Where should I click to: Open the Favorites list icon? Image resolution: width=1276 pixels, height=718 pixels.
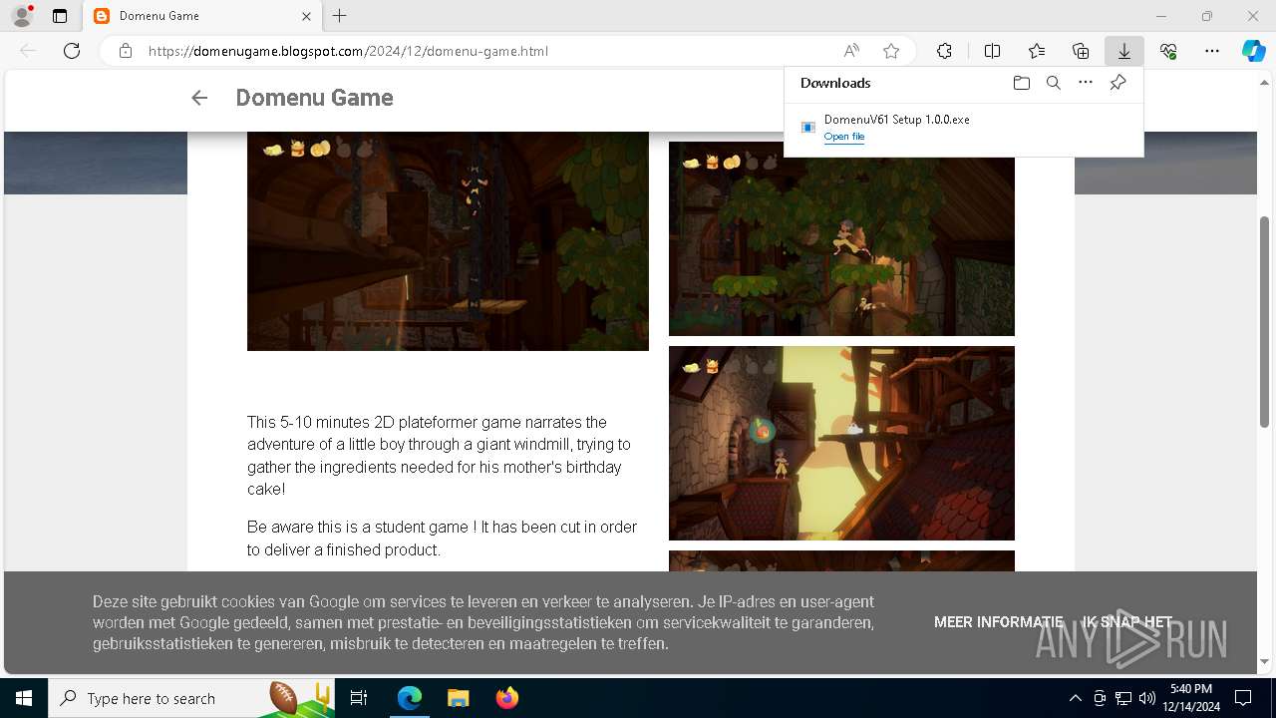(1037, 51)
